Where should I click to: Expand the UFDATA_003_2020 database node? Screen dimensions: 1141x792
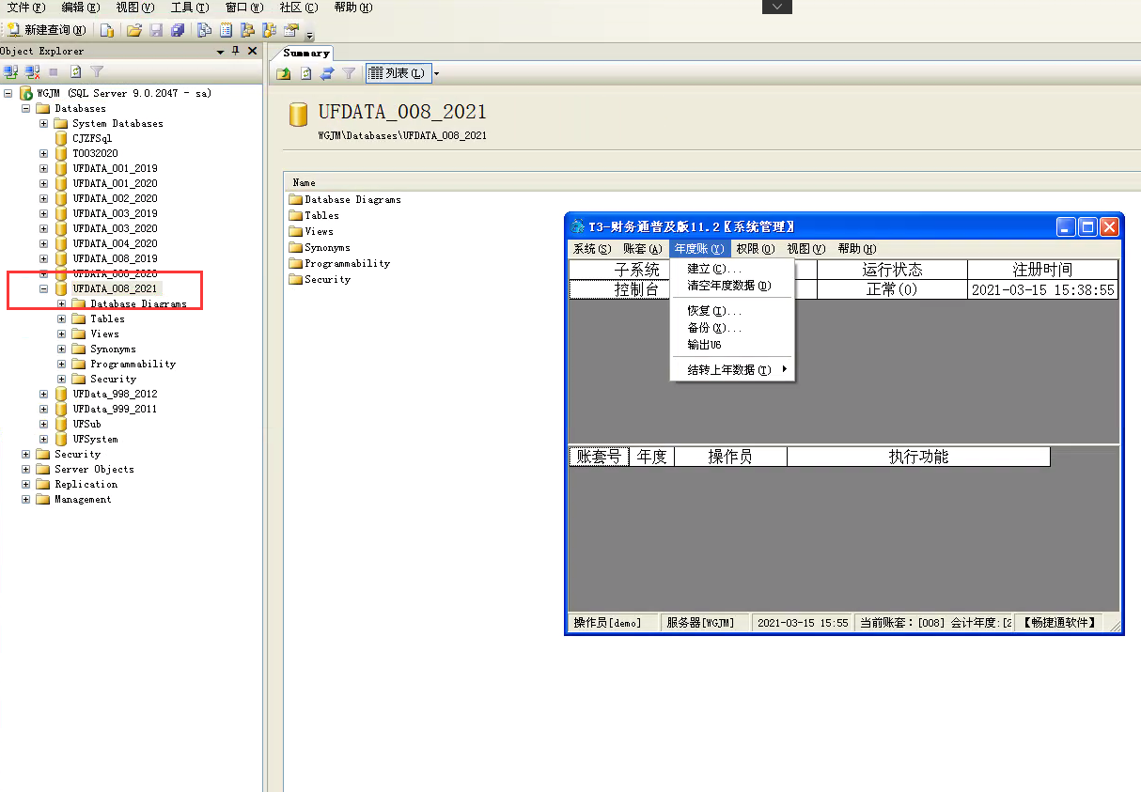[44, 229]
